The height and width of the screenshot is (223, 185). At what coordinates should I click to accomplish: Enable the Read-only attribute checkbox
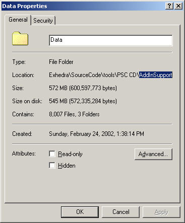pos(52,154)
